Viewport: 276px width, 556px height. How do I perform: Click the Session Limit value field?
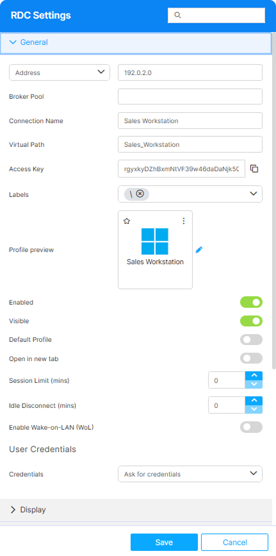[x=227, y=380]
